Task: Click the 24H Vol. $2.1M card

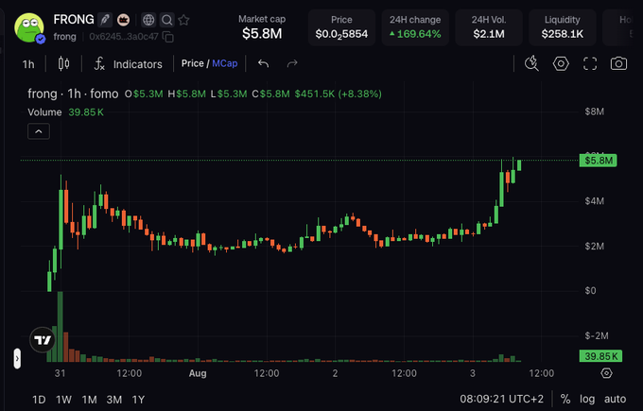Action: pos(489,27)
